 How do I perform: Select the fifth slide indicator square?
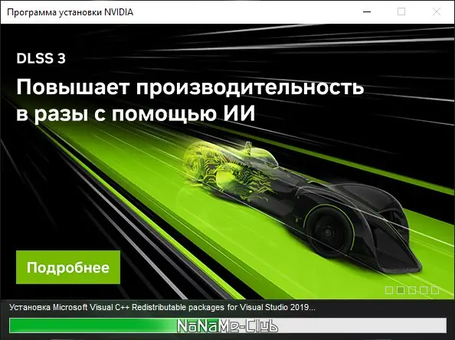pos(434,290)
